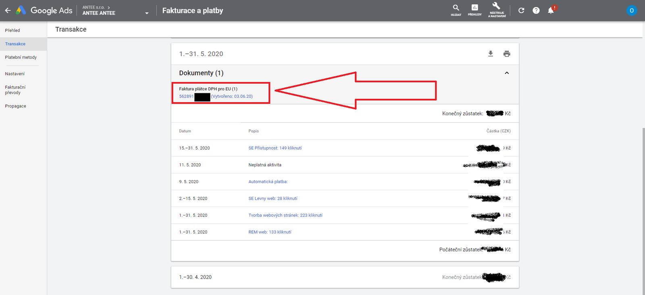Print the May 2020 statement
The image size is (645, 295).
click(507, 54)
